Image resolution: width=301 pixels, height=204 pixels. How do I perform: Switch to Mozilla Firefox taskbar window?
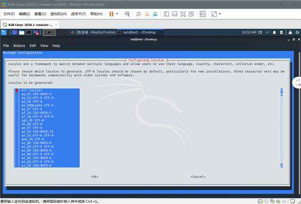pyautogui.click(x=93, y=32)
